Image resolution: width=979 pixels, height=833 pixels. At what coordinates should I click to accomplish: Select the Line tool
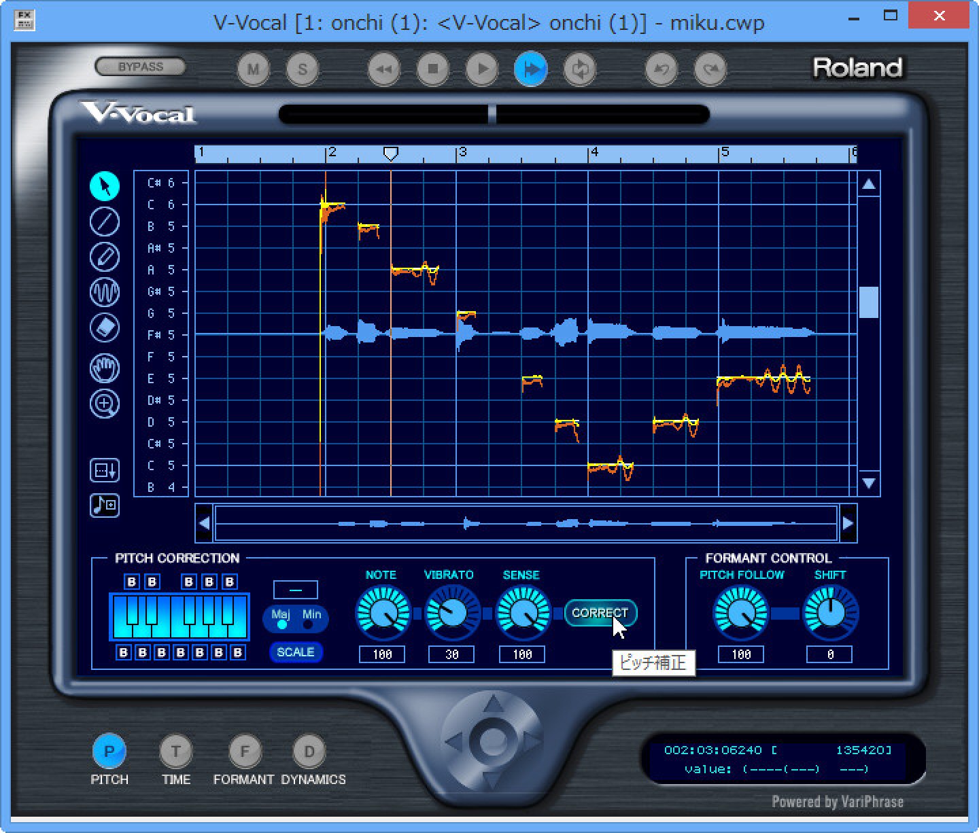[x=105, y=221]
